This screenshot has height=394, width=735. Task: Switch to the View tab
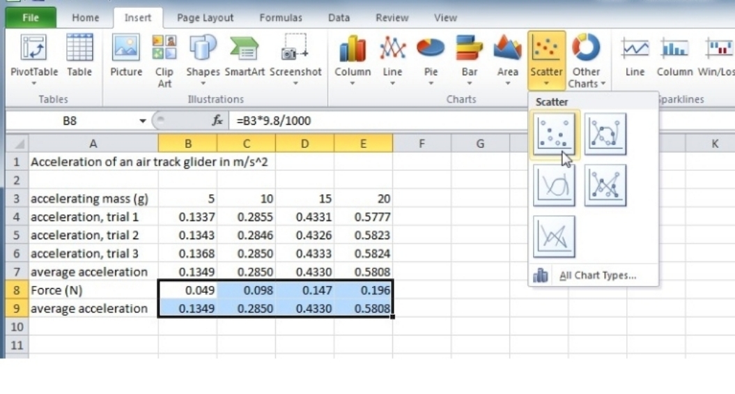(x=445, y=18)
